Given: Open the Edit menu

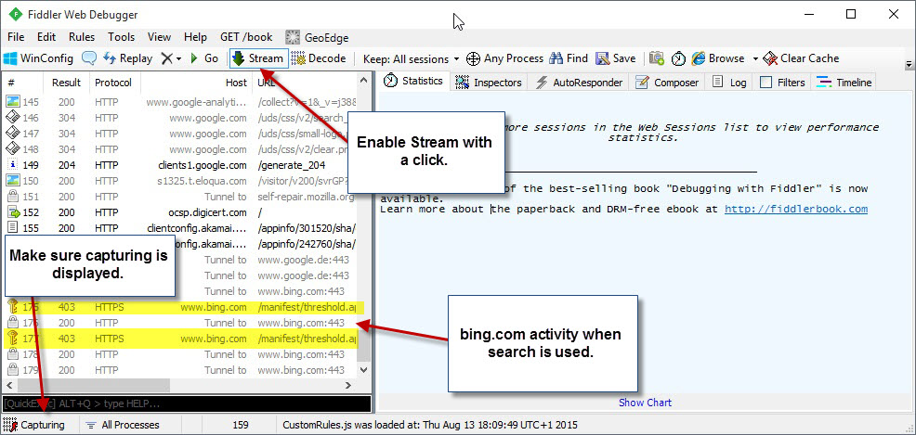Looking at the screenshot, I should (x=46, y=37).
